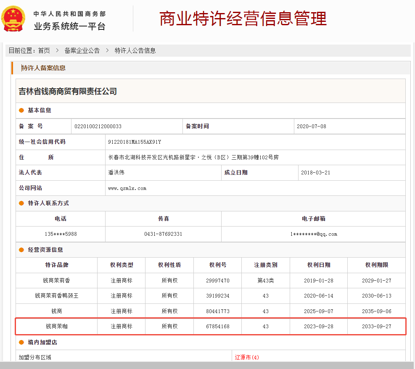Select brand cell 钱商茉莉香鸭颈王

pyautogui.click(x=57, y=296)
